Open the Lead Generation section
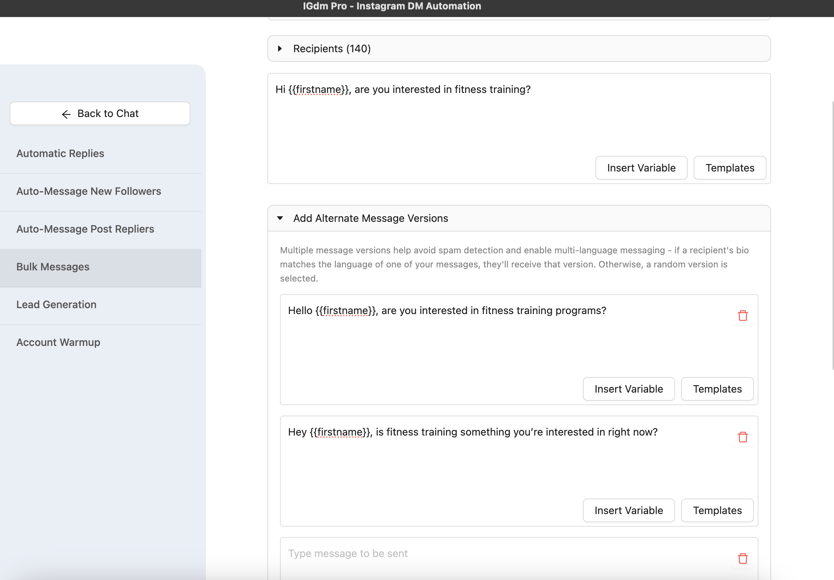This screenshot has width=834, height=580. (x=56, y=304)
